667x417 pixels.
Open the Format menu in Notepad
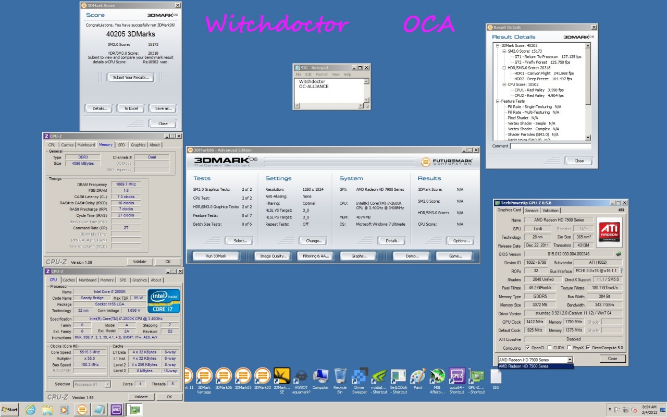(322, 75)
